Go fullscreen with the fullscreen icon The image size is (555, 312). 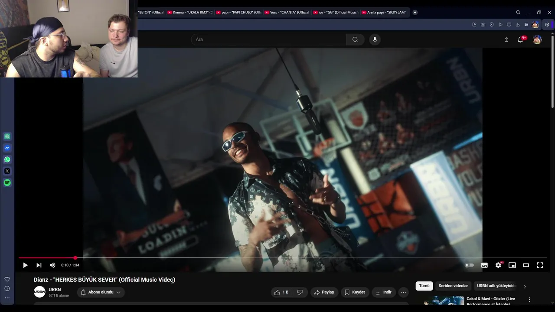tap(540, 265)
